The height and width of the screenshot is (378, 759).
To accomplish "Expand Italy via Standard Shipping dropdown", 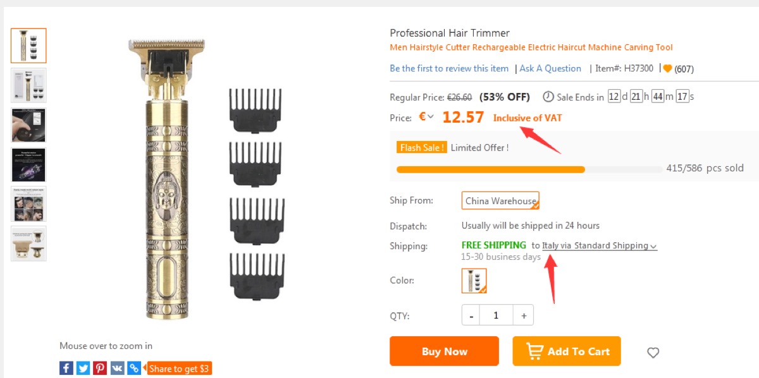I will (599, 246).
